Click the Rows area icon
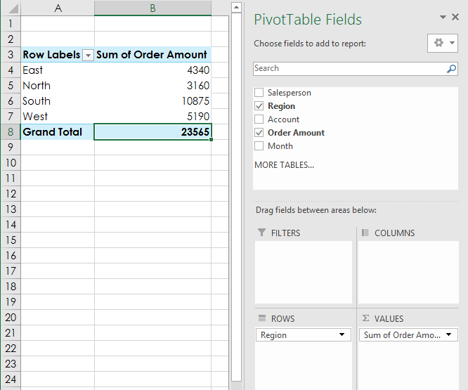This screenshot has height=390, width=468. pyautogui.click(x=261, y=318)
